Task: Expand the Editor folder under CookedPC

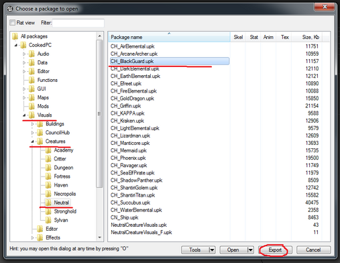Action: click(24, 71)
